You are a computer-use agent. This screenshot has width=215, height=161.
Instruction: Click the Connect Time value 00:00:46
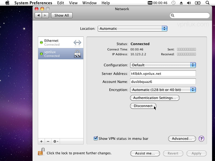[137, 49]
